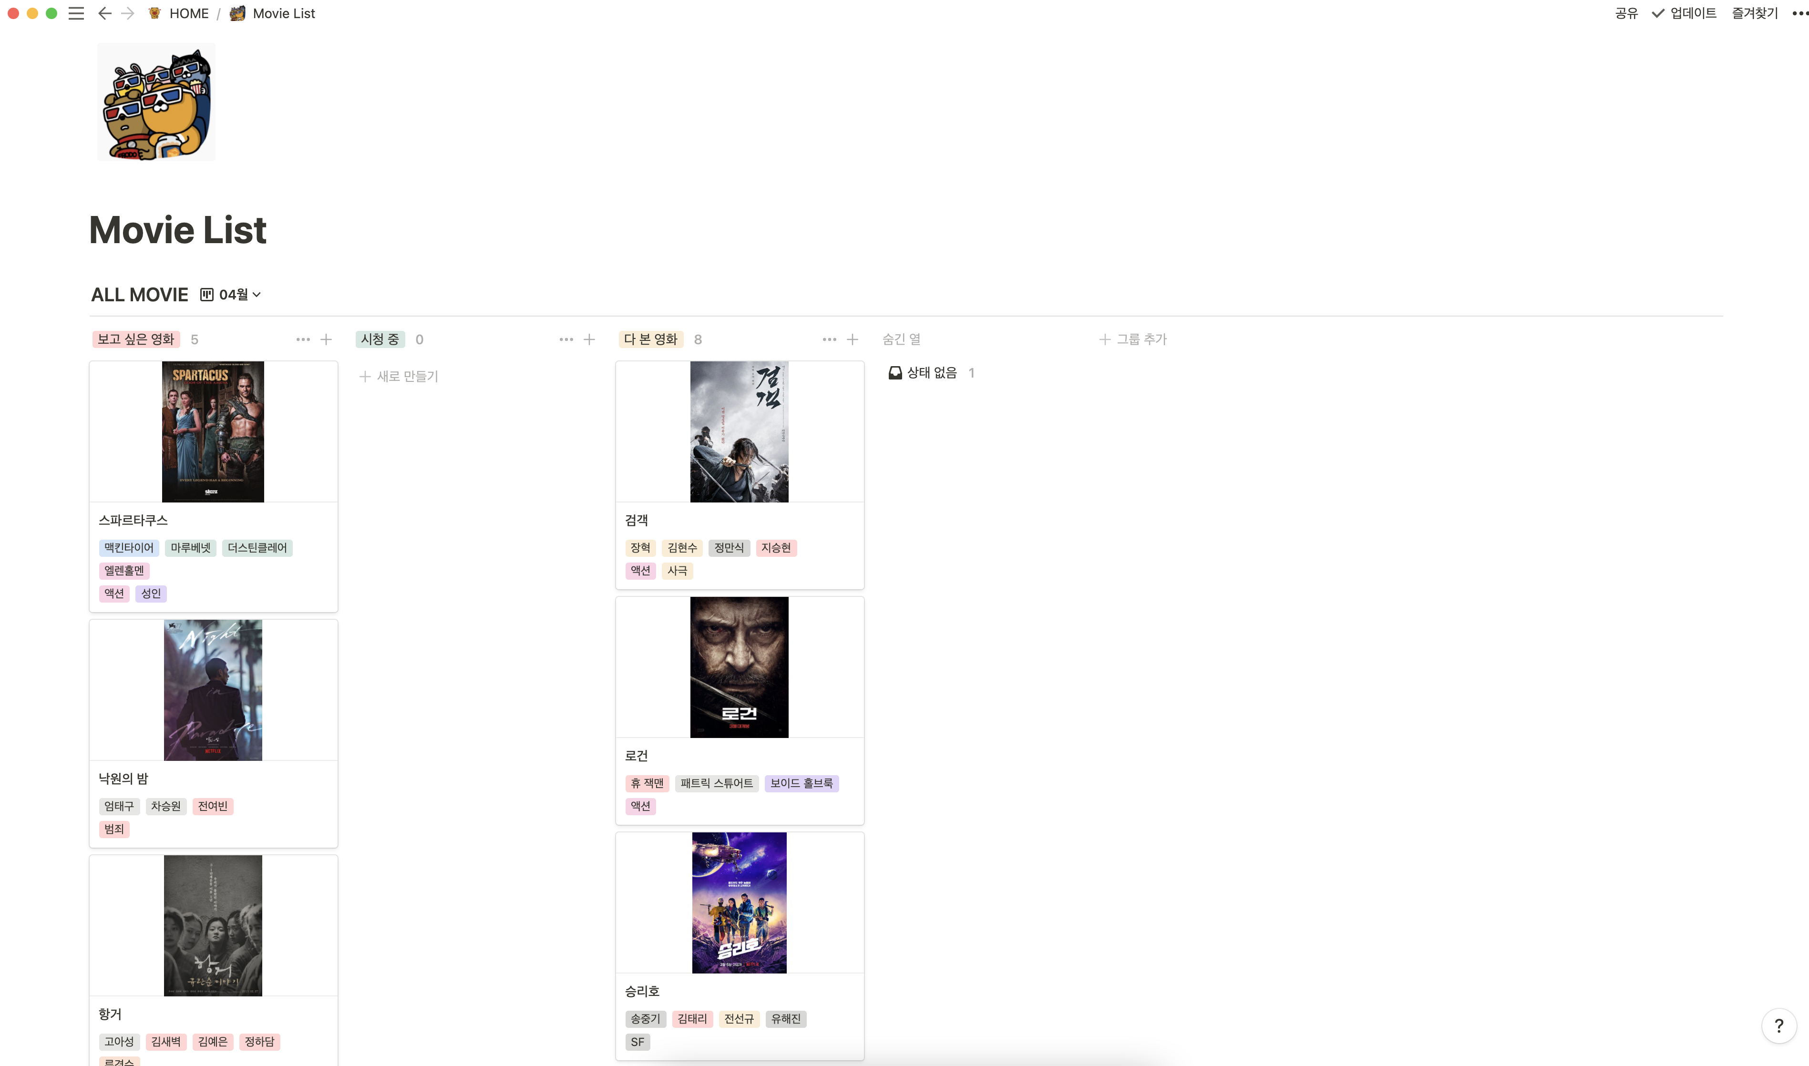Click the SF genre tag

[x=637, y=1042]
